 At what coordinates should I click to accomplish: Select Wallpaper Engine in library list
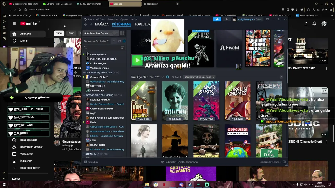pos(99,68)
